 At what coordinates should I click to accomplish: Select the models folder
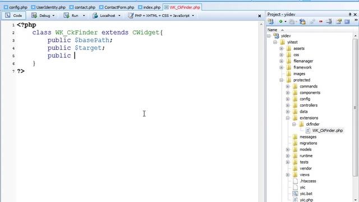306,149
